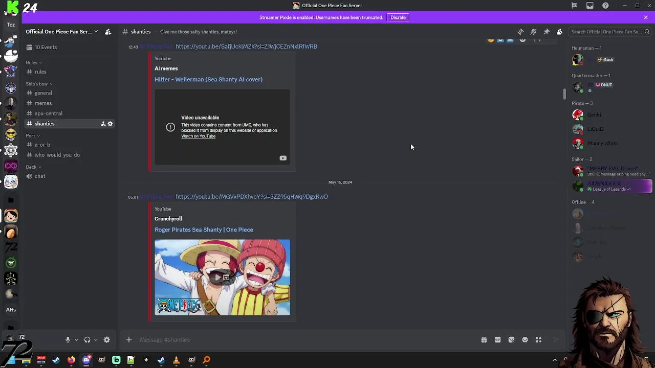Image resolution: width=655 pixels, height=368 pixels.
Task: Open the sticker picker icon
Action: [x=511, y=340]
